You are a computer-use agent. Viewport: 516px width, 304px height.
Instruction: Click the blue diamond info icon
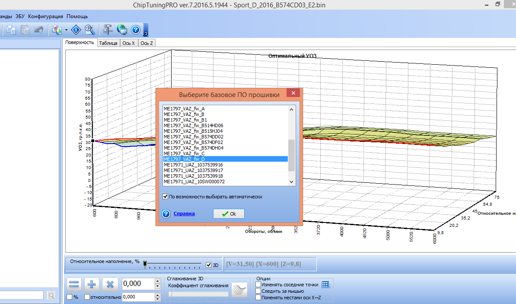(76, 30)
